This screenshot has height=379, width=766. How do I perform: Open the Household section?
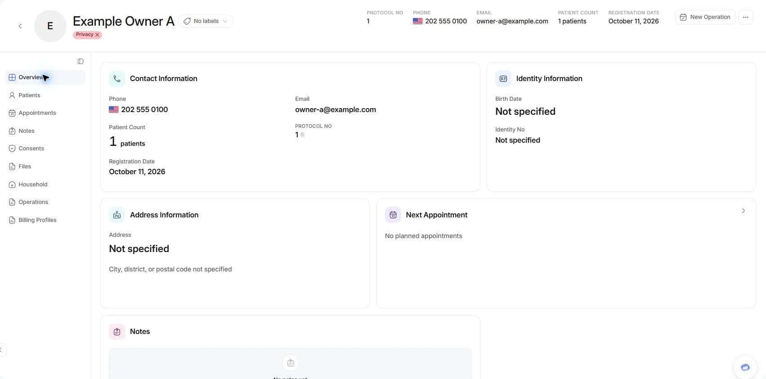(45, 185)
